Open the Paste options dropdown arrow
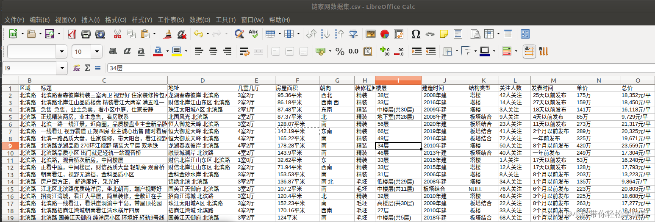This screenshot has width=655, height=222. point(155,34)
